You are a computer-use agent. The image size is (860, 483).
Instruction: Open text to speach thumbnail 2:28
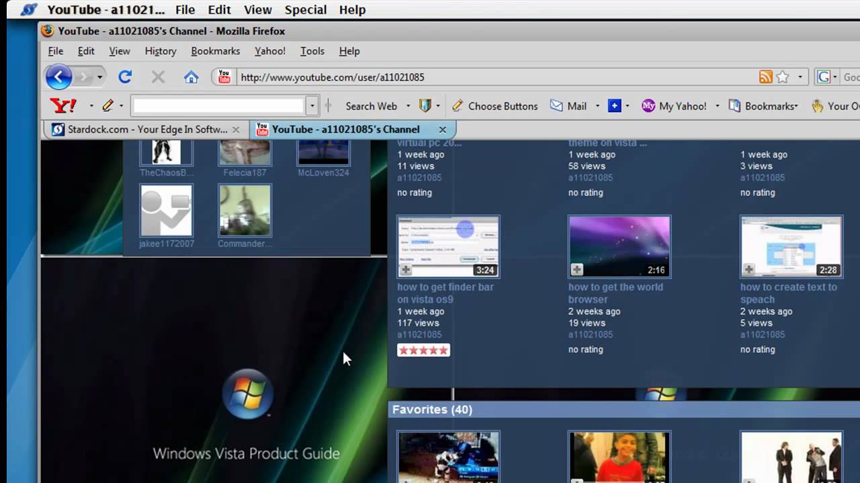pos(791,246)
